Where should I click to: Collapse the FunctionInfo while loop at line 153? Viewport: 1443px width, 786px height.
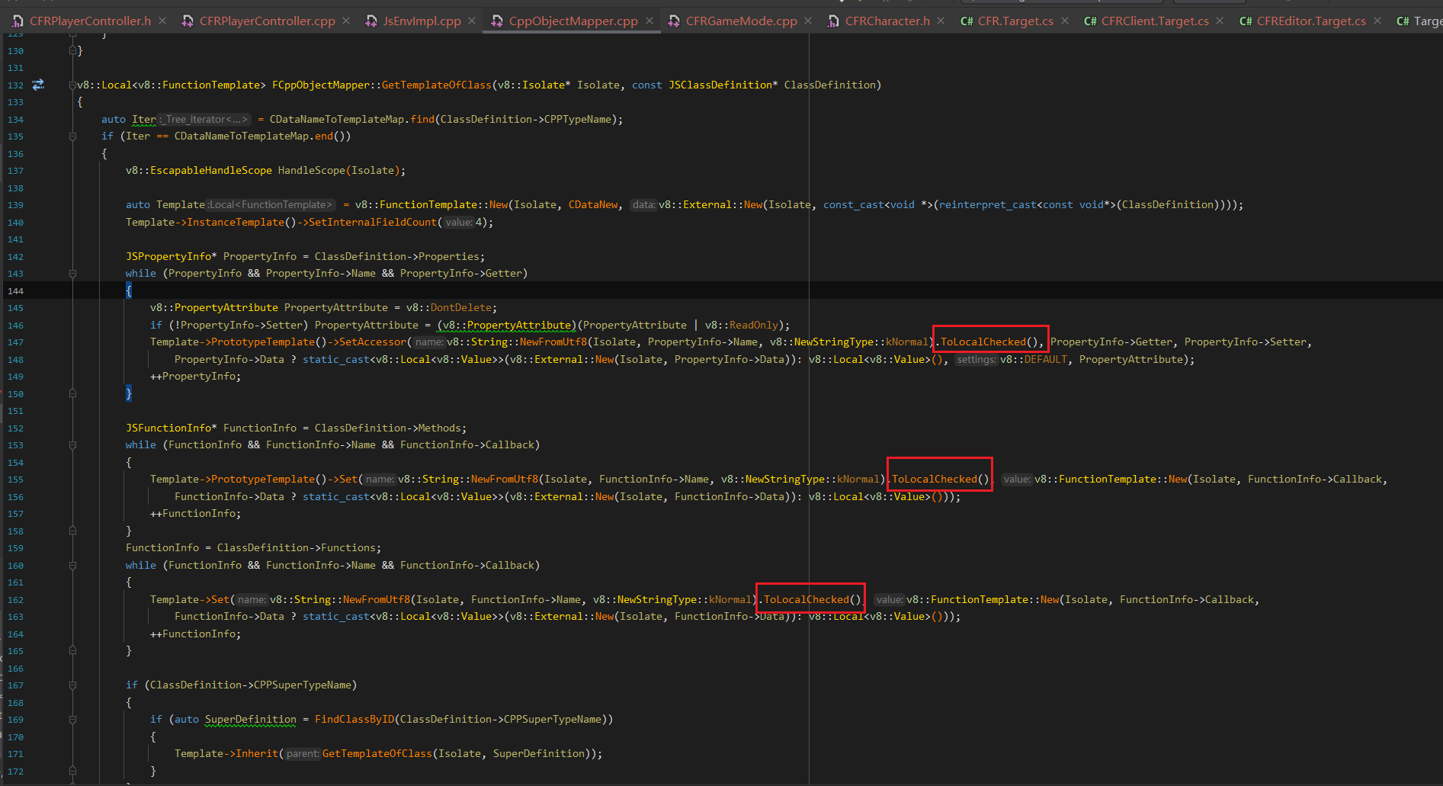pyautogui.click(x=72, y=444)
